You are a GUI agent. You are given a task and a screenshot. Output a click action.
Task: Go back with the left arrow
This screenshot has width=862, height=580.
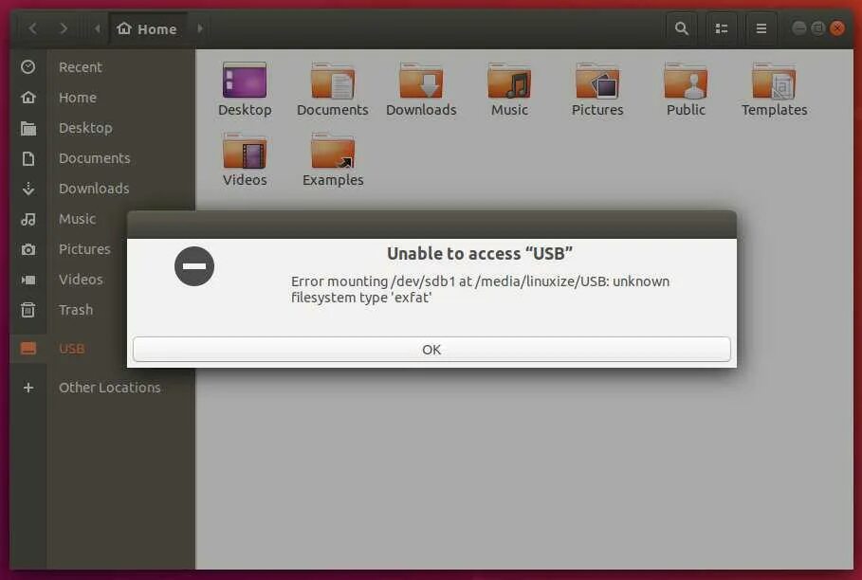[33, 28]
